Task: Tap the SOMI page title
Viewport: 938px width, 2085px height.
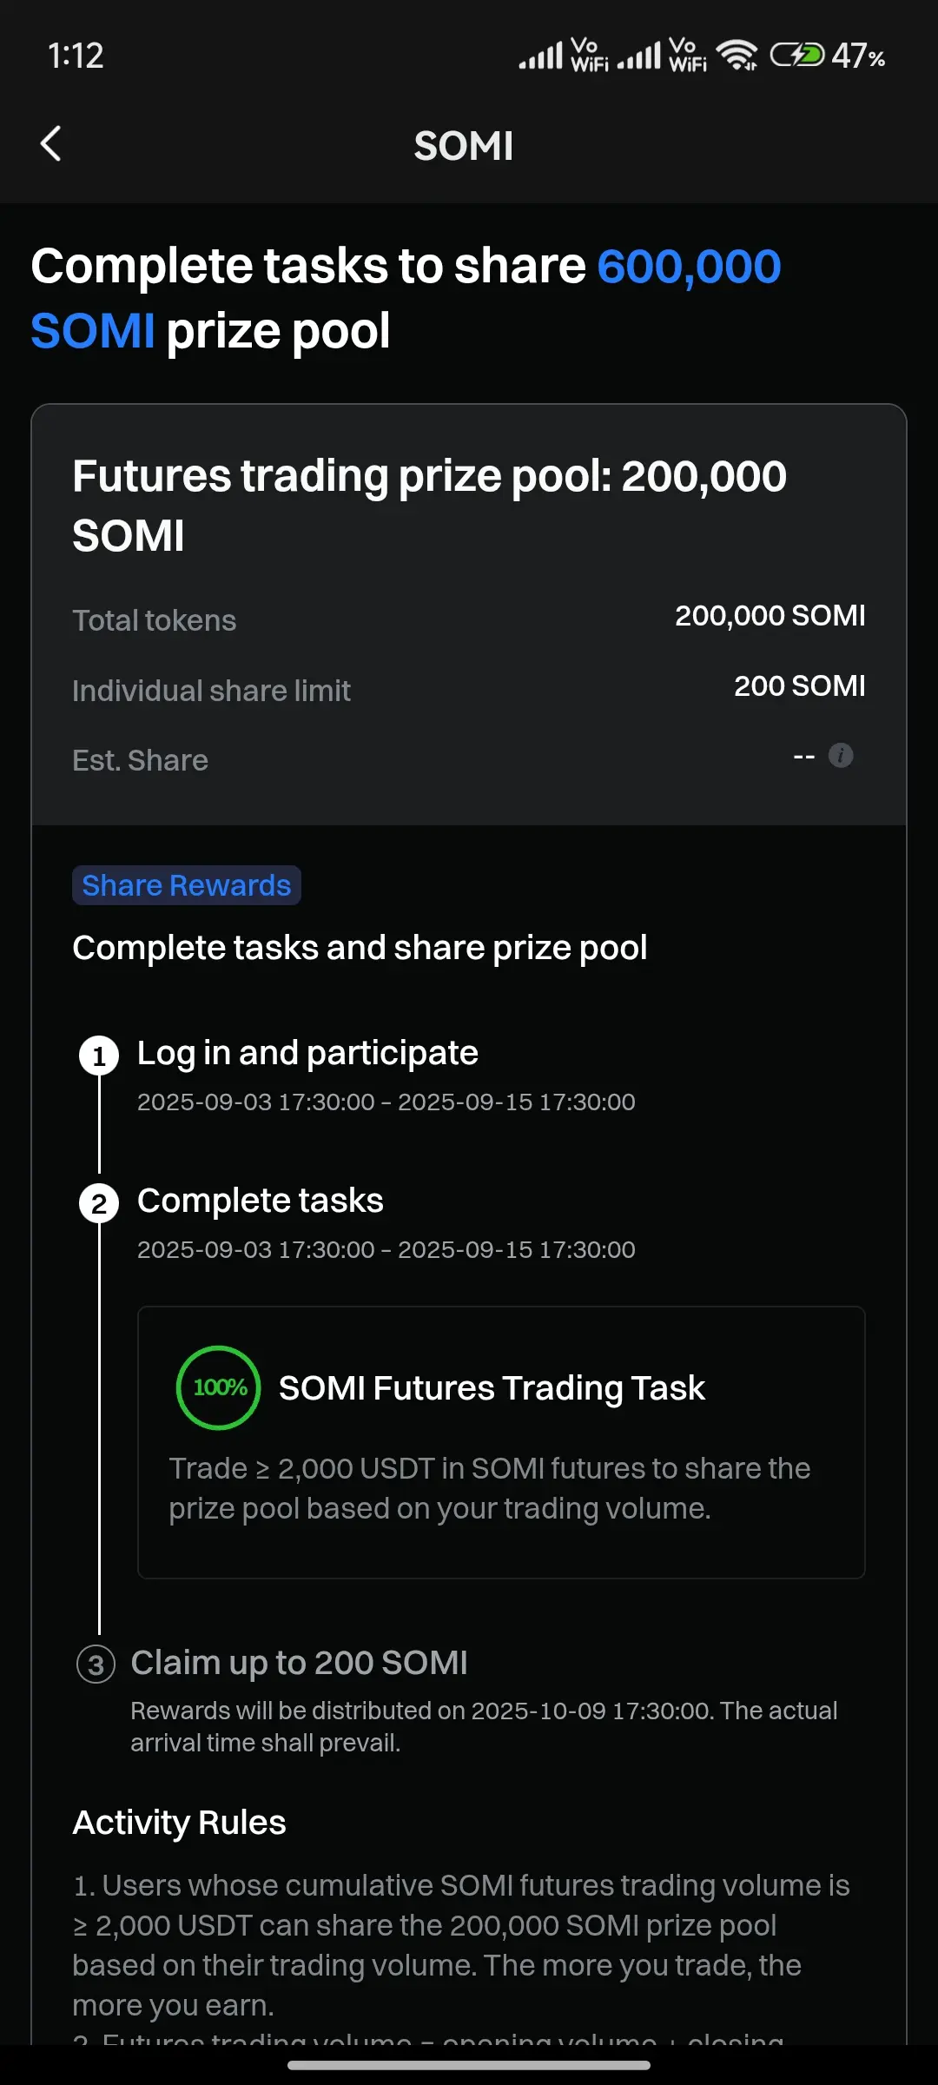Action: point(464,146)
